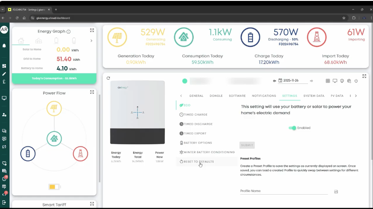This screenshot has height=209, width=373.
Task: Click the notifications bell in the sidebar
Action: (x=4, y=45)
